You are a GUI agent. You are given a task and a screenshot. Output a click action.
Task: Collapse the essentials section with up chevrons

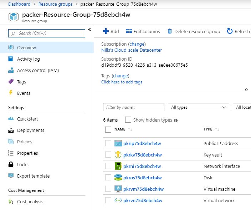tap(246, 90)
